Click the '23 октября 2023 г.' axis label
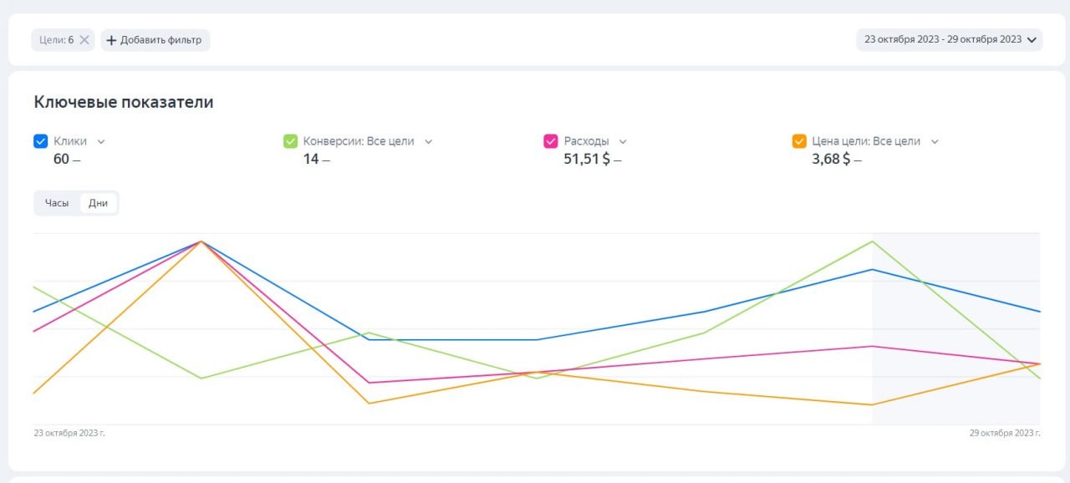 (69, 433)
